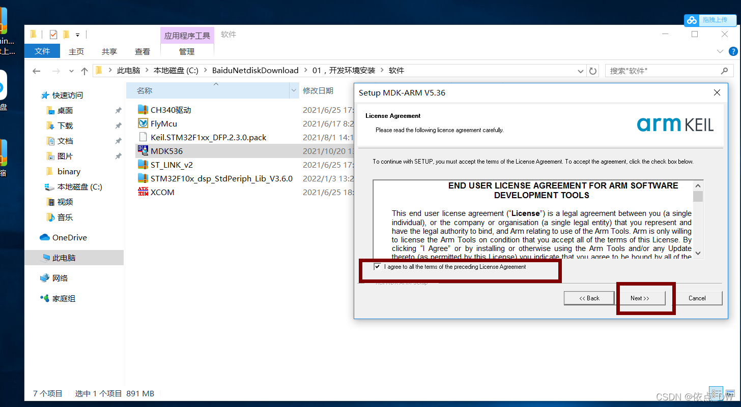Viewport: 741px width, 407px height.
Task: Open 桌面 in the sidebar
Action: point(65,110)
